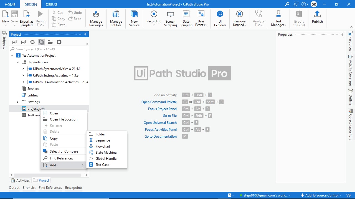Select Flowchart from the Add submenu
The width and height of the screenshot is (355, 199).
pyautogui.click(x=107, y=146)
